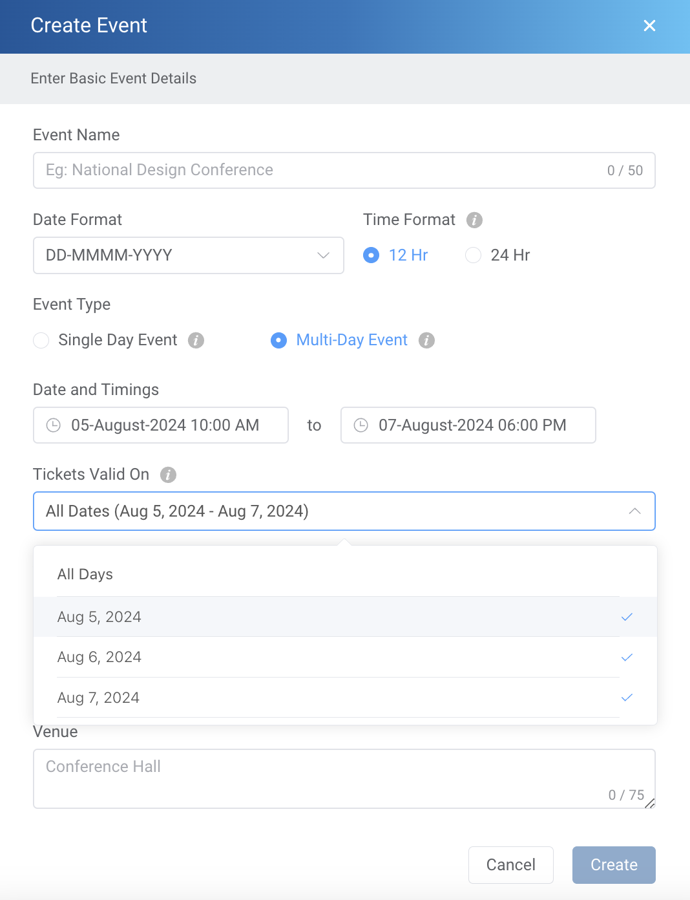Click the checkmark next to Aug 5, 2024

[626, 617]
